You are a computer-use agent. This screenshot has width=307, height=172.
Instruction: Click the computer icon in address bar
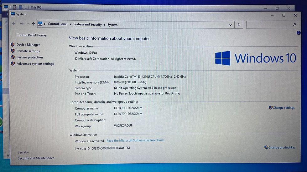tap(40, 24)
